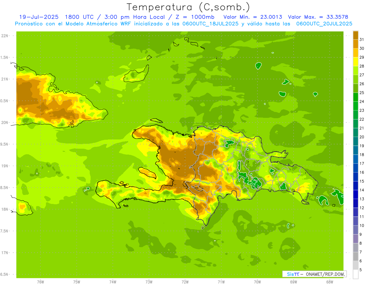Screen dimensions: 370x286
Task: Click the 'Z = 1000mb' level text
Action: click(x=195, y=17)
